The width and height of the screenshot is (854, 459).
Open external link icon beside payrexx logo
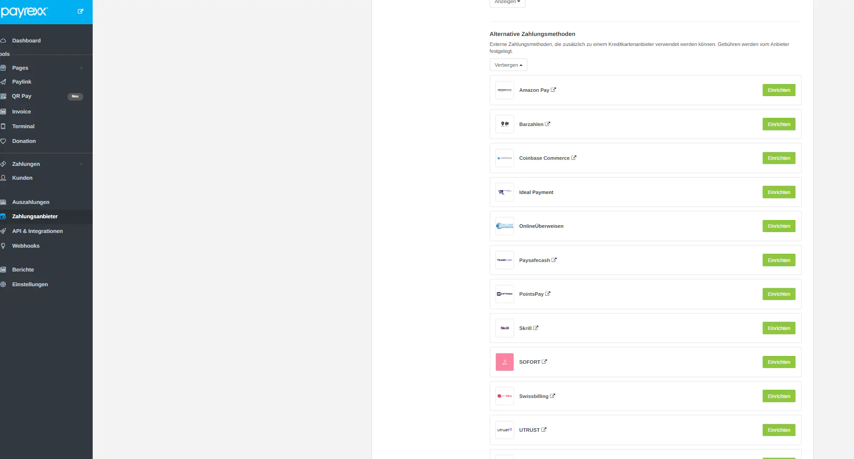pos(81,11)
